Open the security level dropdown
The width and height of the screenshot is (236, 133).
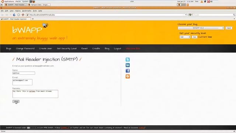click(185, 37)
